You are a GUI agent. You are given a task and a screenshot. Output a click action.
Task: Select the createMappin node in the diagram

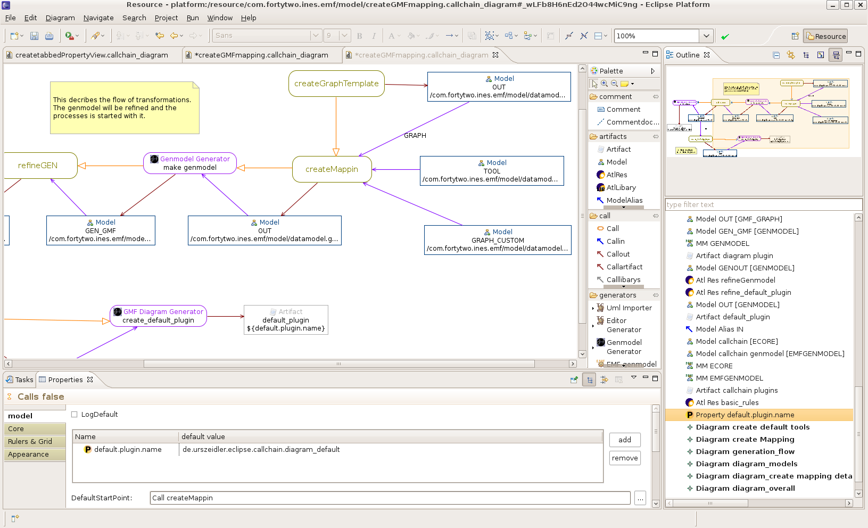click(x=332, y=169)
